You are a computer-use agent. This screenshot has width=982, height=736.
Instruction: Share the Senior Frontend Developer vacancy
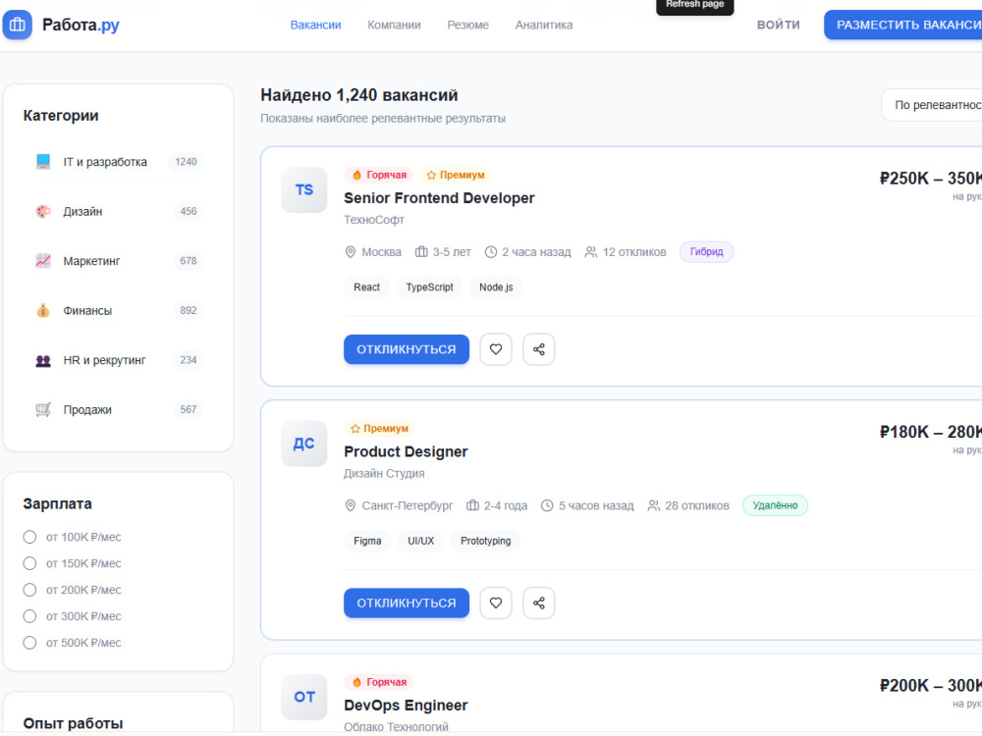pos(538,349)
